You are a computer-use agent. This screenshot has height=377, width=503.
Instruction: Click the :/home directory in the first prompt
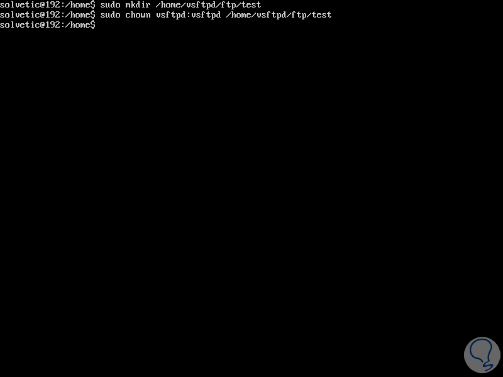pyautogui.click(x=75, y=5)
